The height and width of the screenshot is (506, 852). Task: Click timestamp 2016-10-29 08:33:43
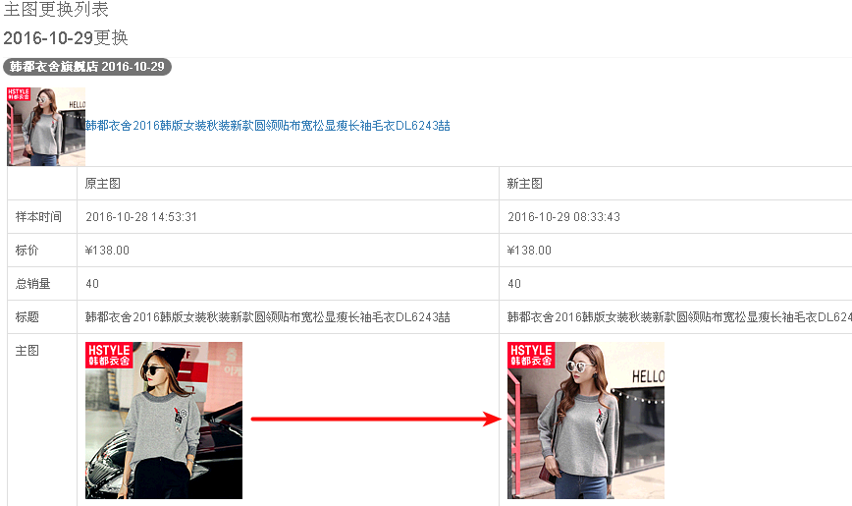tap(563, 216)
